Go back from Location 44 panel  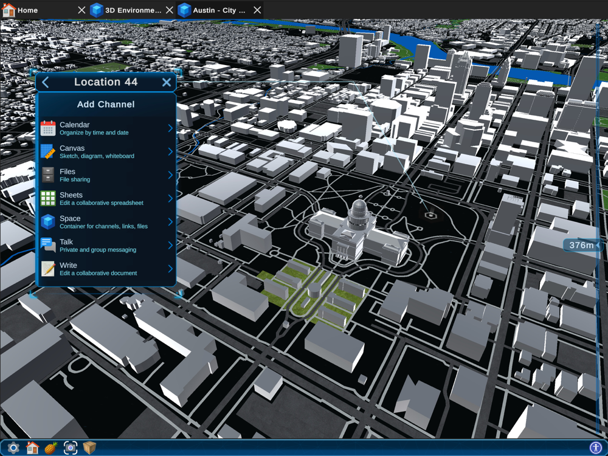click(x=46, y=82)
